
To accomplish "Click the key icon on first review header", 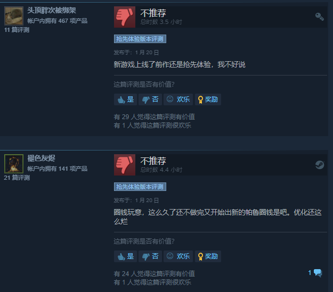I will 319,16.
